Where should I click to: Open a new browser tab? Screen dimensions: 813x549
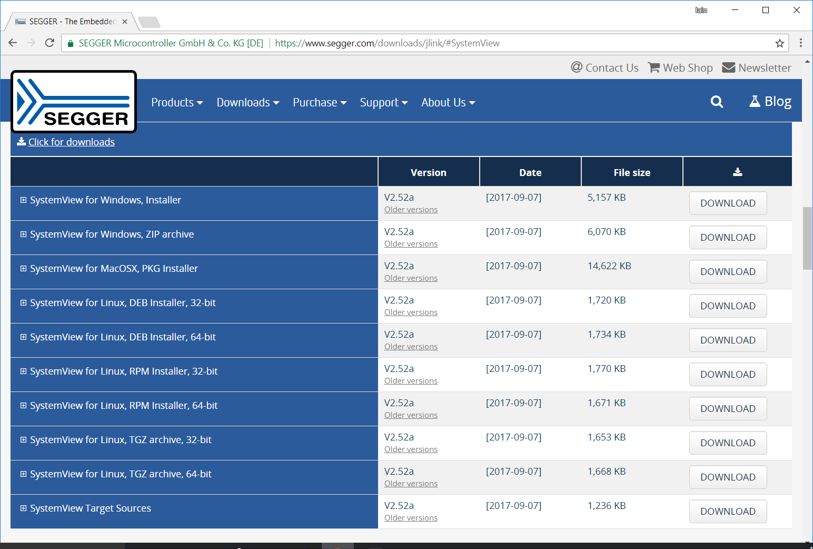(x=149, y=22)
